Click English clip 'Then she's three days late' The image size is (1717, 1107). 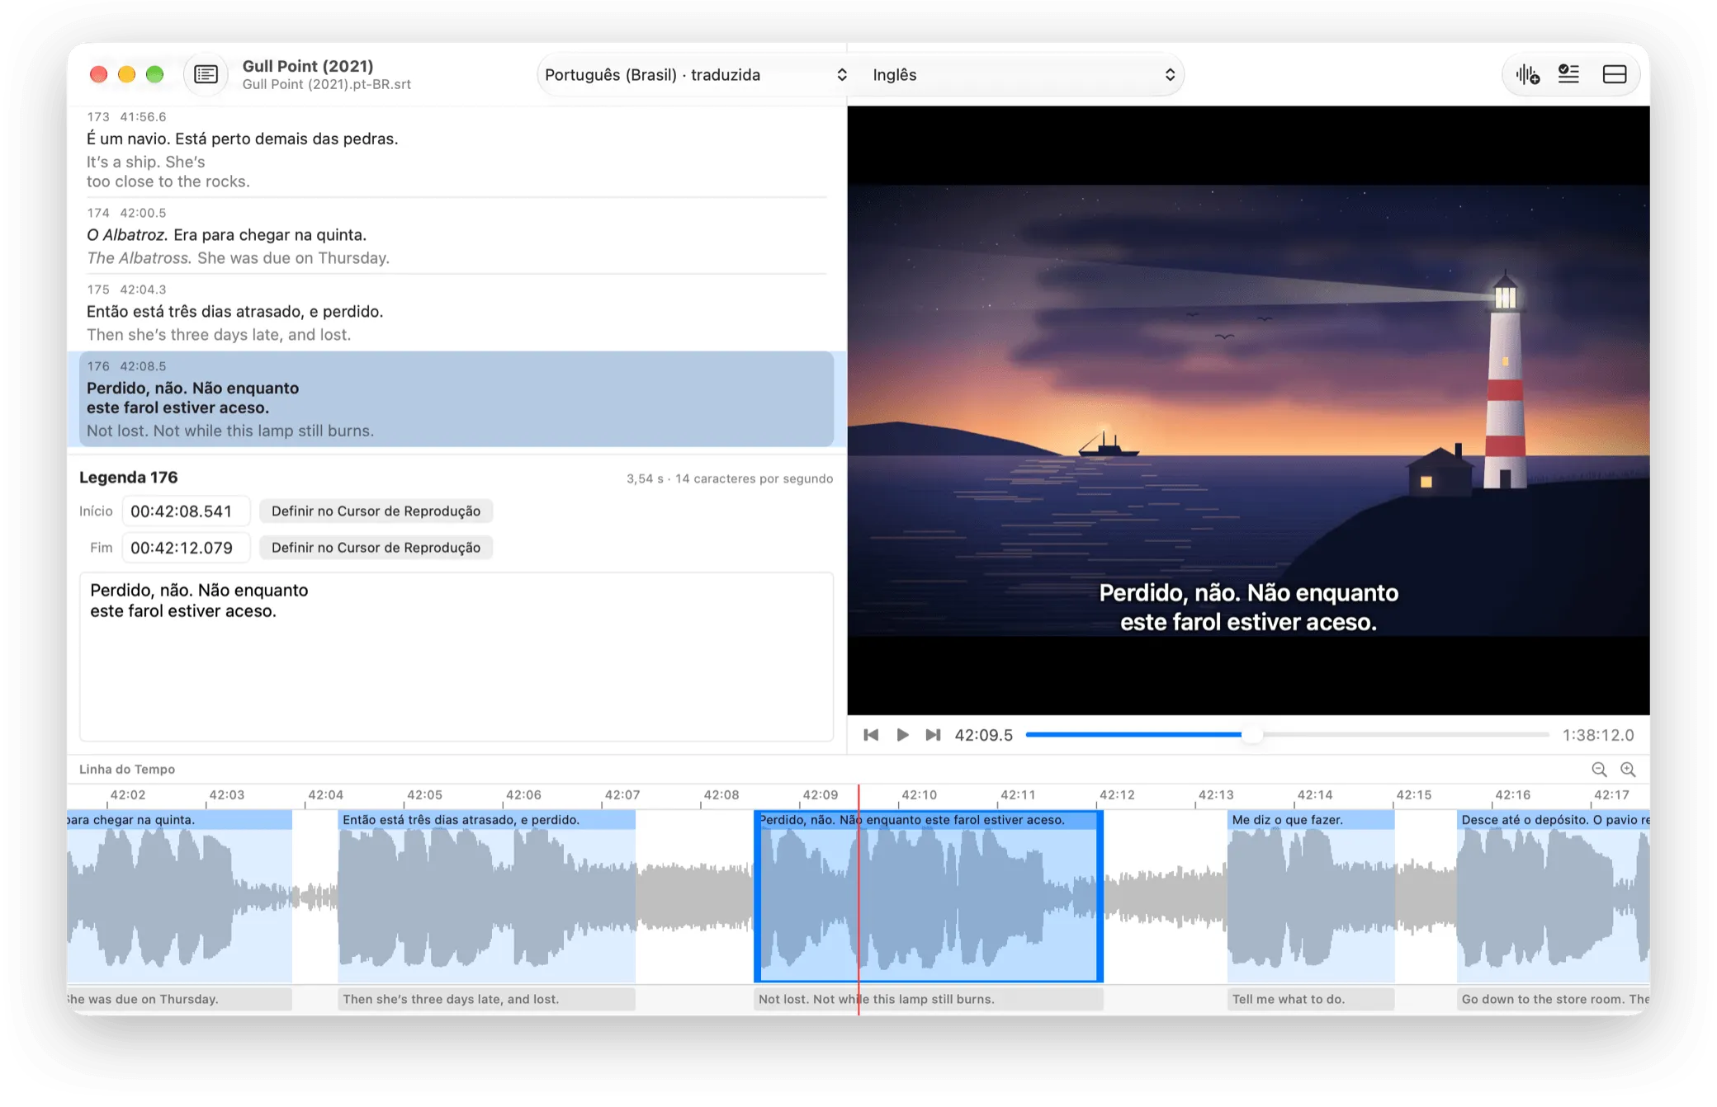coord(486,999)
